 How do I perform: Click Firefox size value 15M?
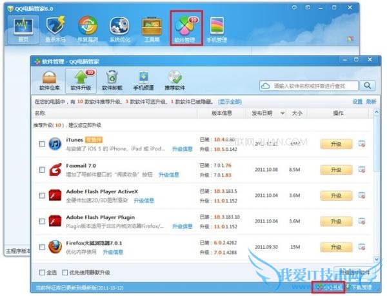click(x=295, y=247)
